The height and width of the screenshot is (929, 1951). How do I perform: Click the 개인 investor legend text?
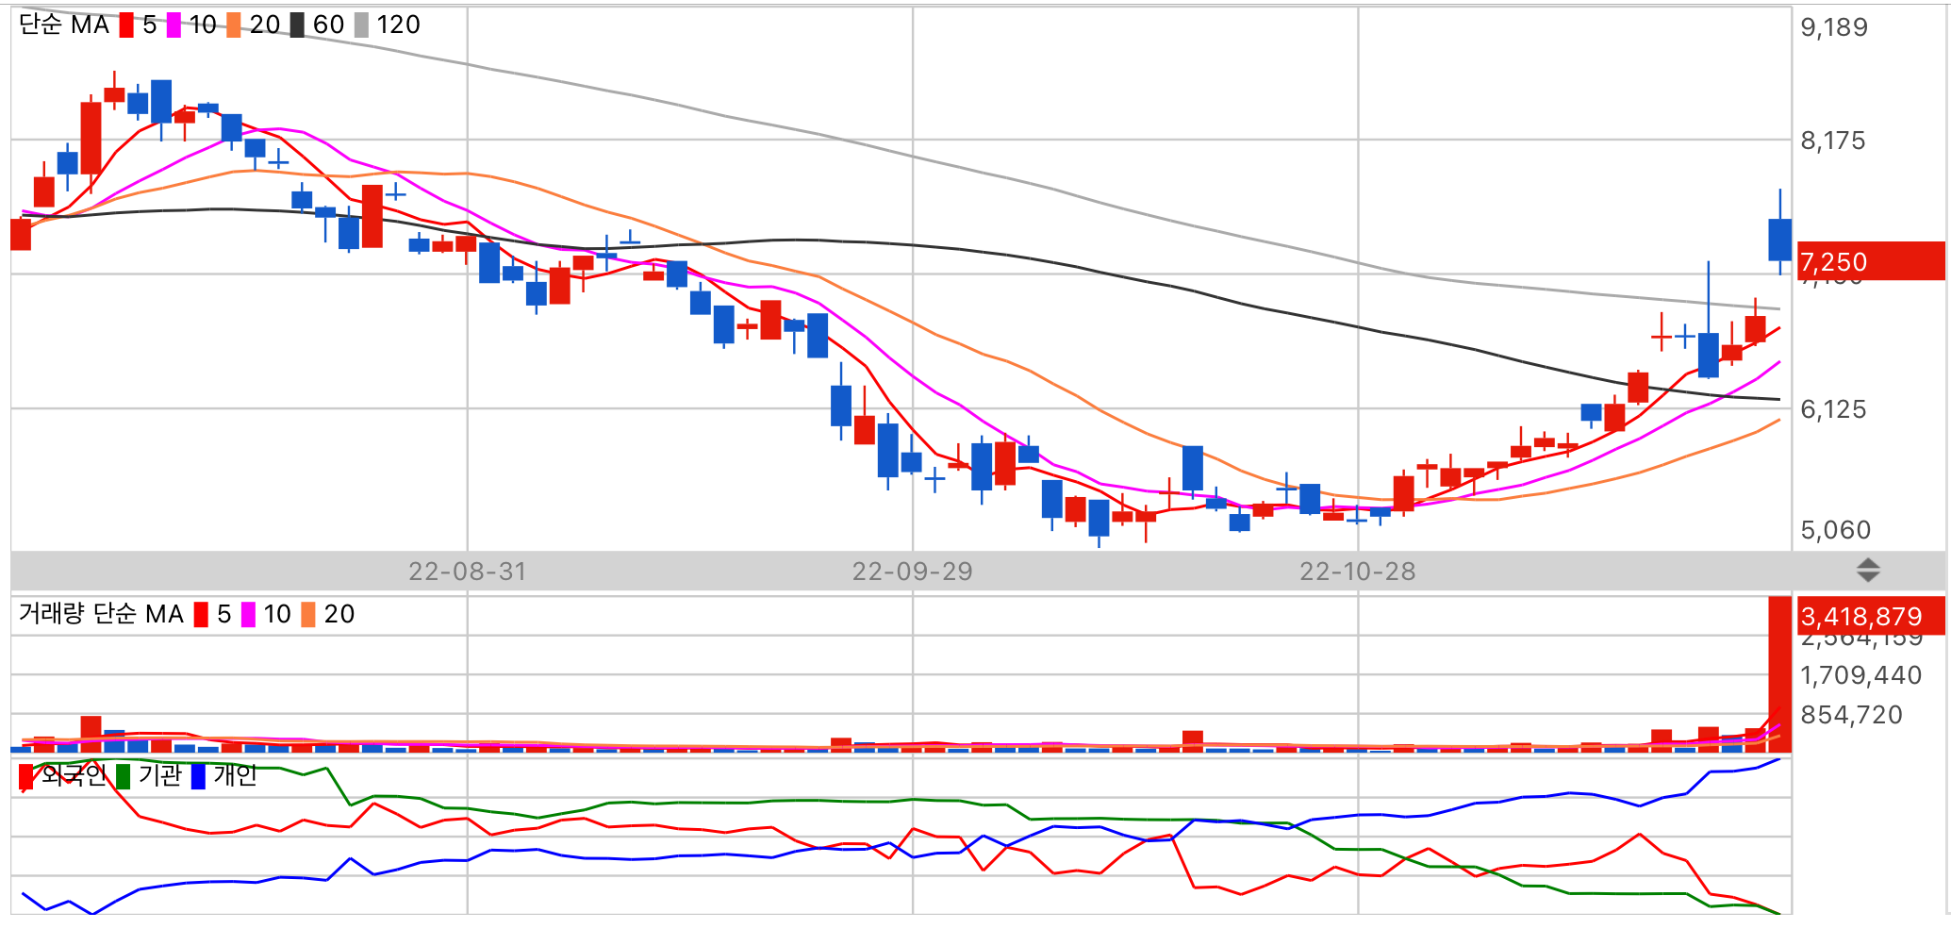(235, 776)
